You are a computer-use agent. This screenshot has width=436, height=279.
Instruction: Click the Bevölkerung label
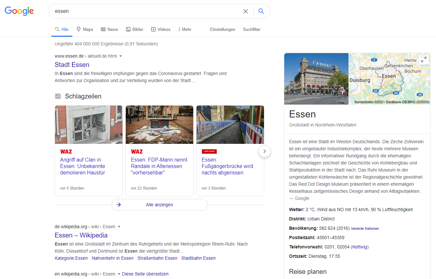(304, 228)
